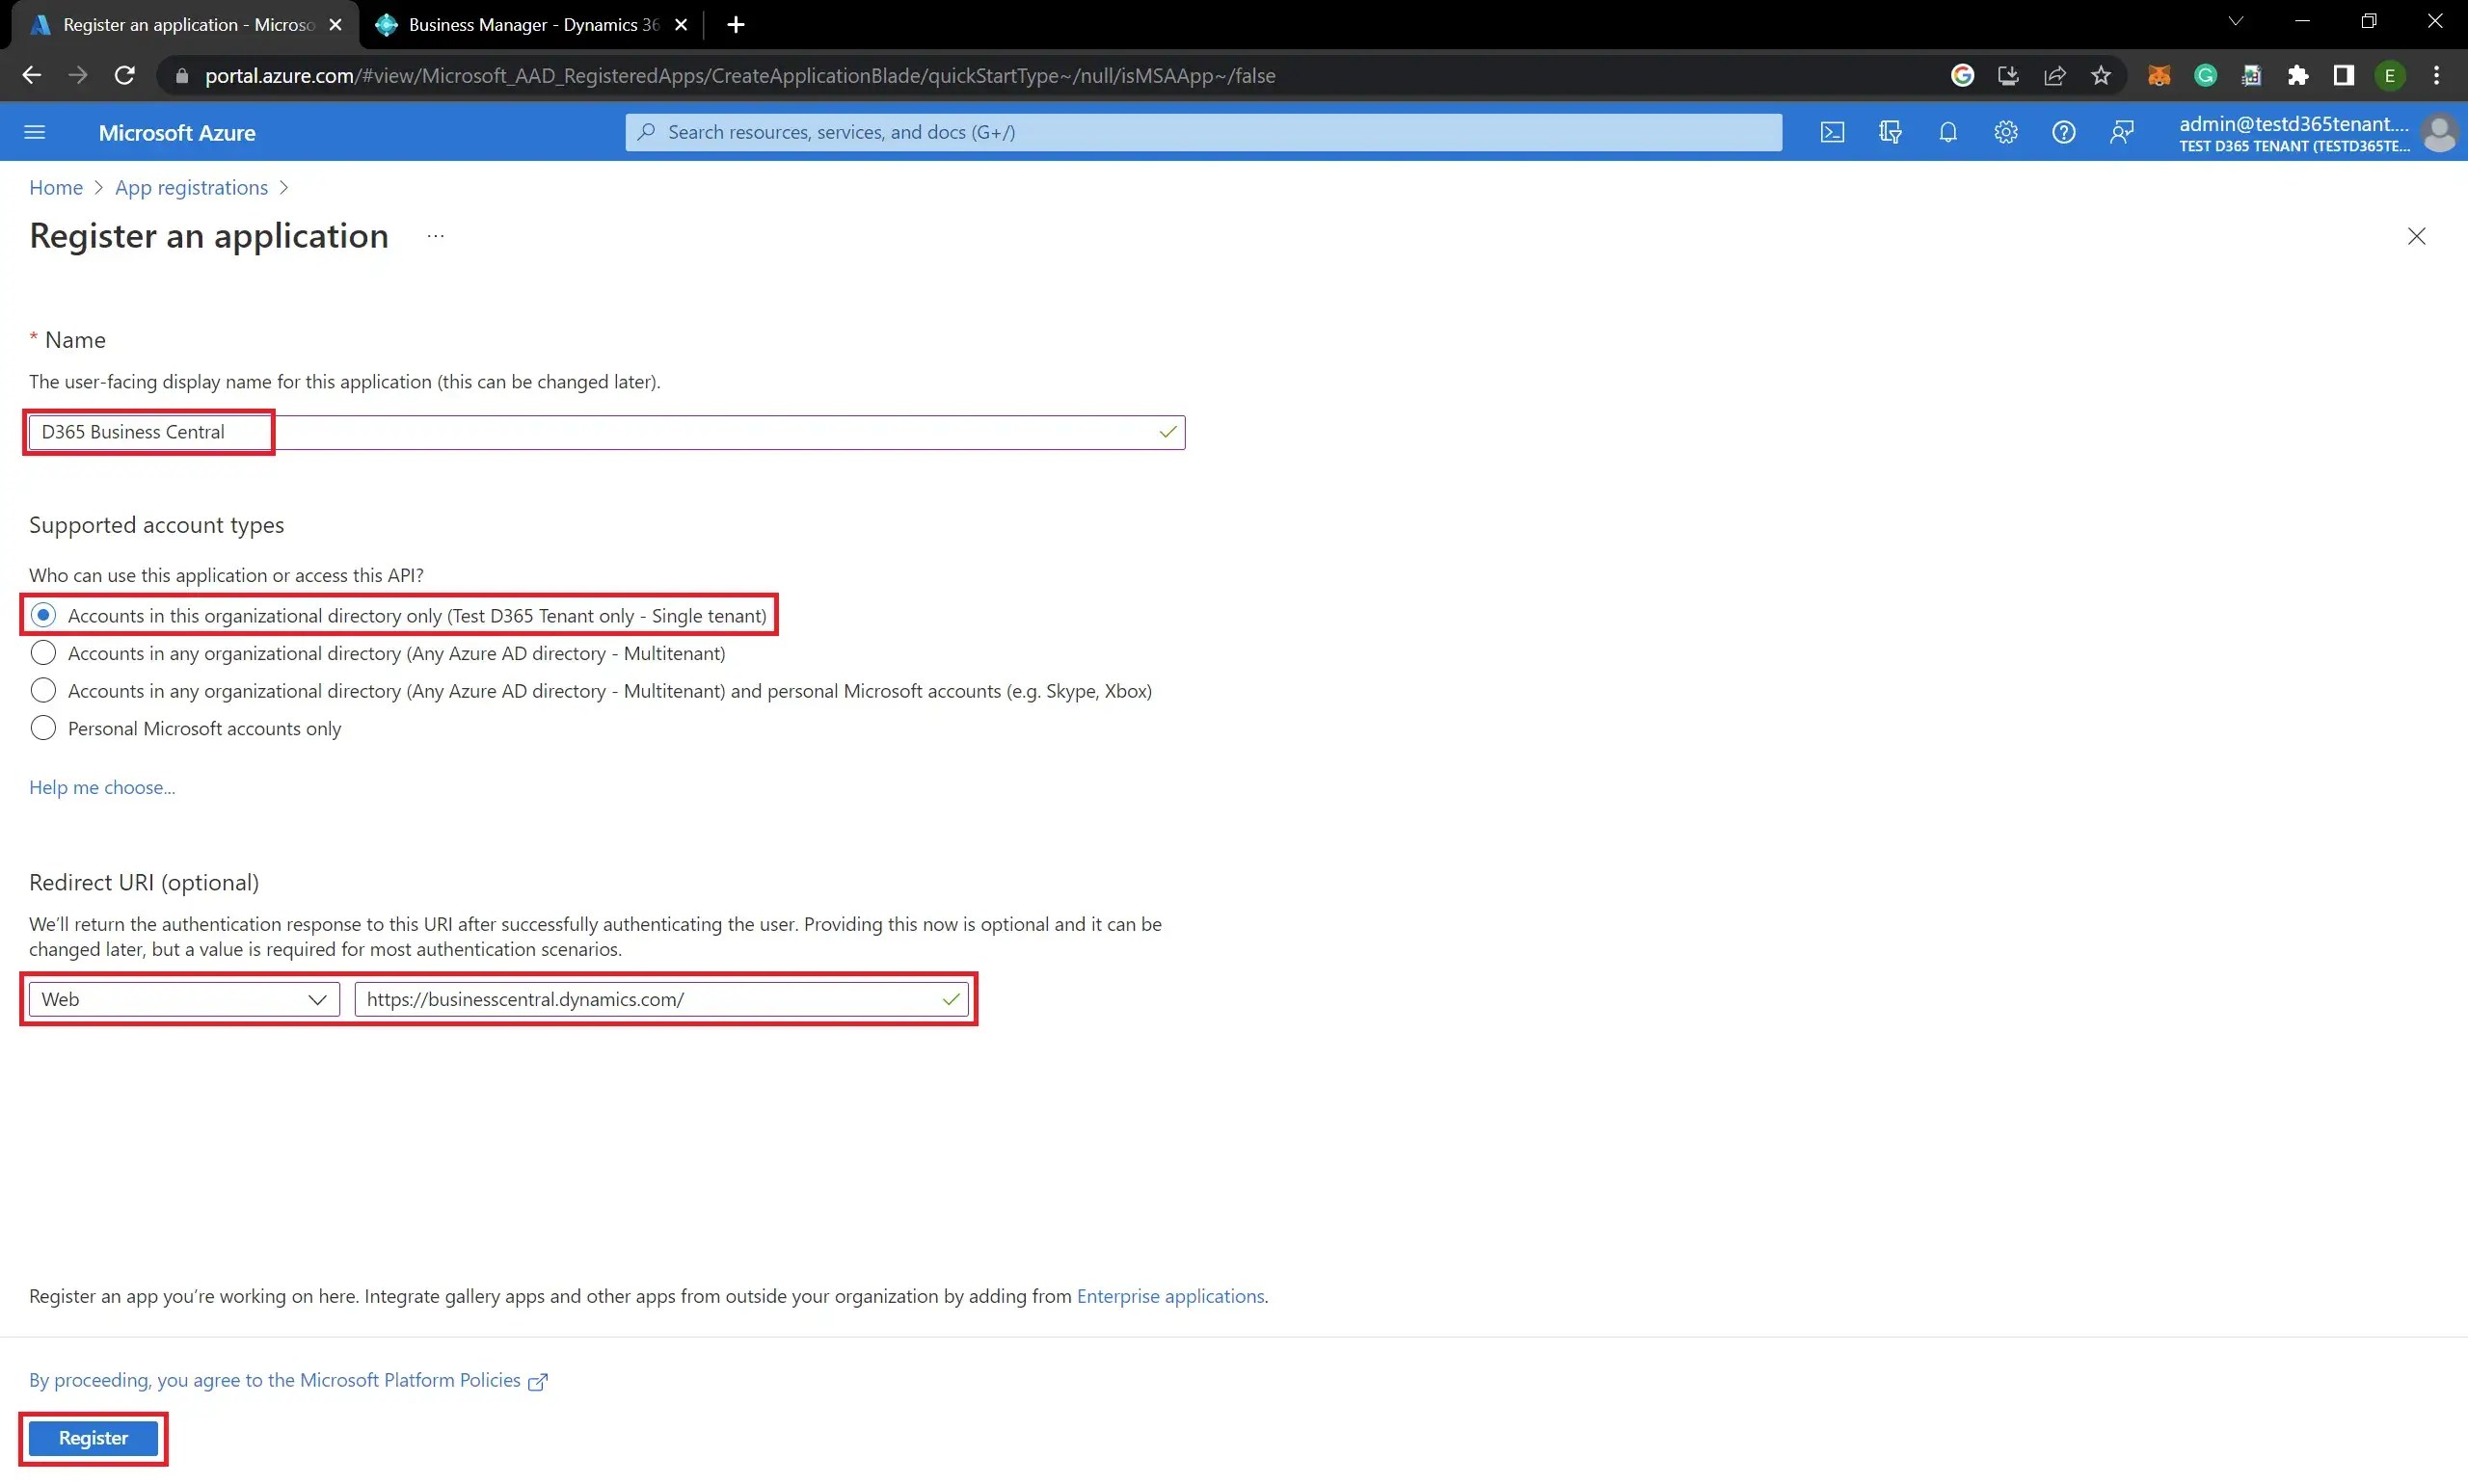Click the Feedback icon in header
The width and height of the screenshot is (2468, 1484).
(2121, 132)
